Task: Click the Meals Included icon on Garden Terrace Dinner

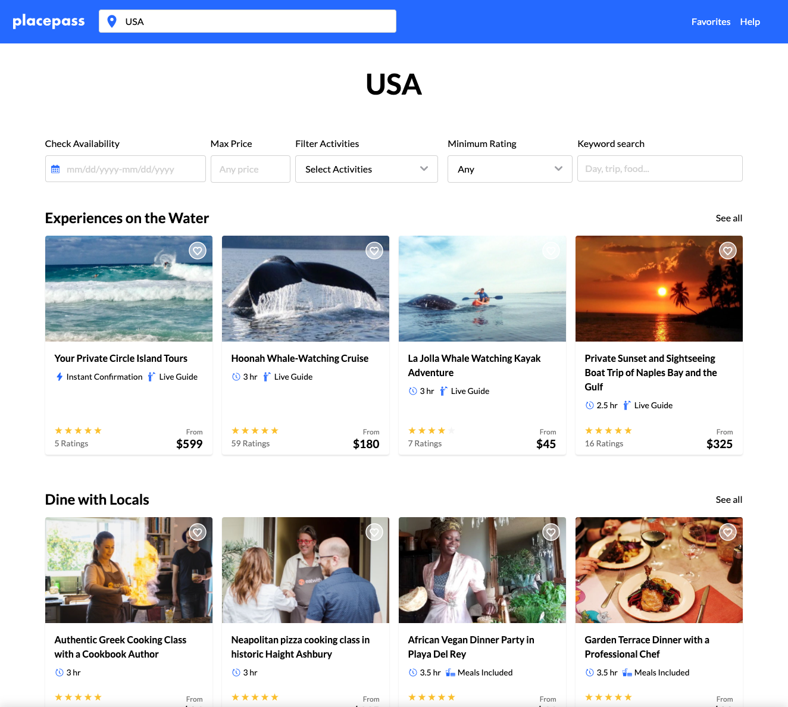Action: click(626, 672)
